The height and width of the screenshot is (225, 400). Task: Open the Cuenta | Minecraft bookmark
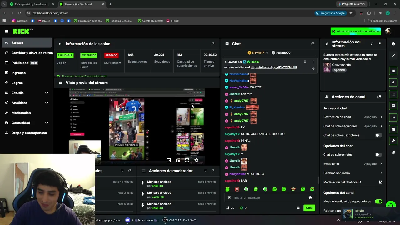point(150,21)
